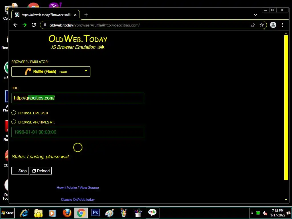Show hidden tray icons chevron
Screen dimensions: 292x219
click(x=252, y=213)
